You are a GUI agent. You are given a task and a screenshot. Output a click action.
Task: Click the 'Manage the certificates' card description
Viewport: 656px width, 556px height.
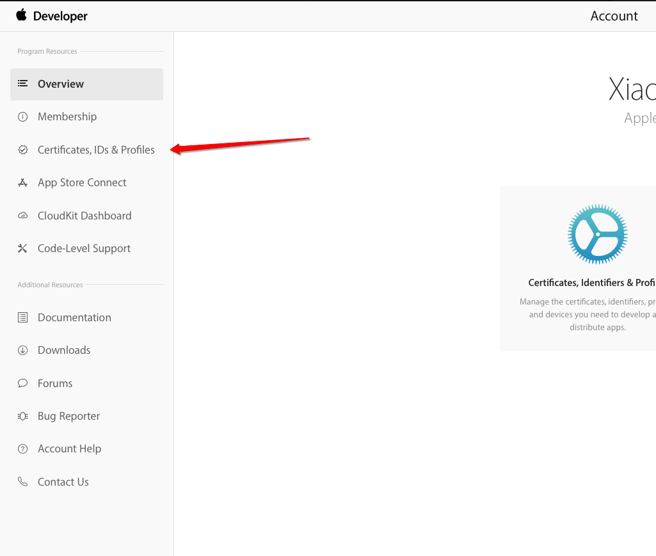pos(588,314)
